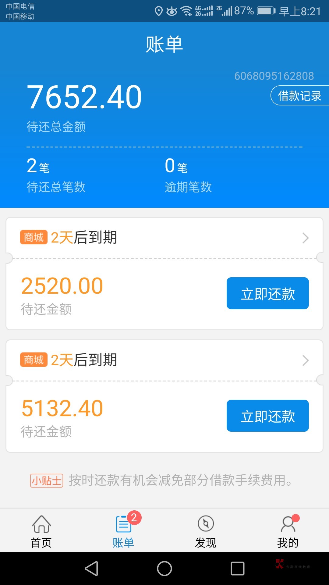The width and height of the screenshot is (329, 585).
Task: Tap the home house icon
Action: [x=41, y=524]
